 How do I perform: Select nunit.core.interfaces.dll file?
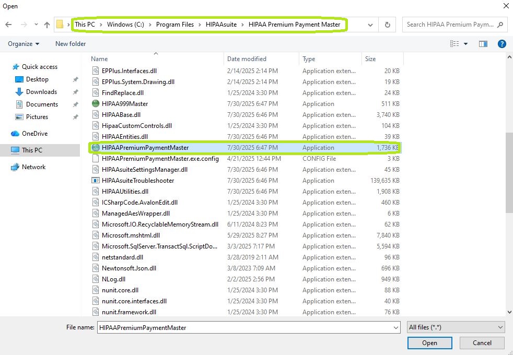pyautogui.click(x=134, y=301)
